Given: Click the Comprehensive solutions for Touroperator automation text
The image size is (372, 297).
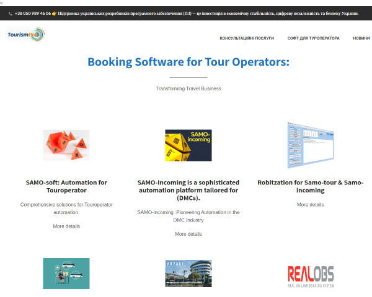Looking at the screenshot, I should (66, 209).
